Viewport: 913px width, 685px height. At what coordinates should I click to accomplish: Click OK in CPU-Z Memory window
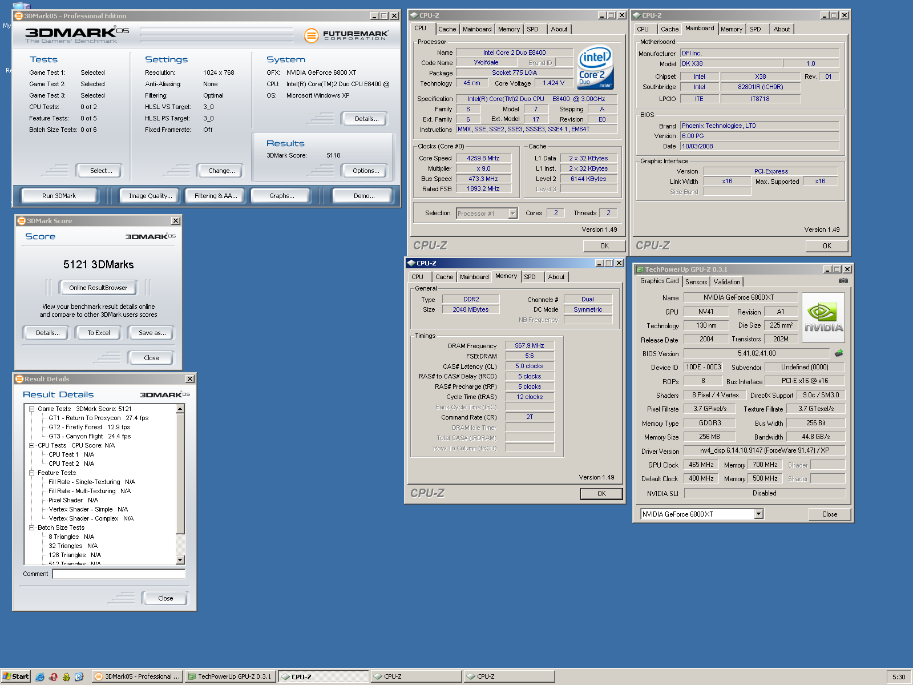(601, 494)
